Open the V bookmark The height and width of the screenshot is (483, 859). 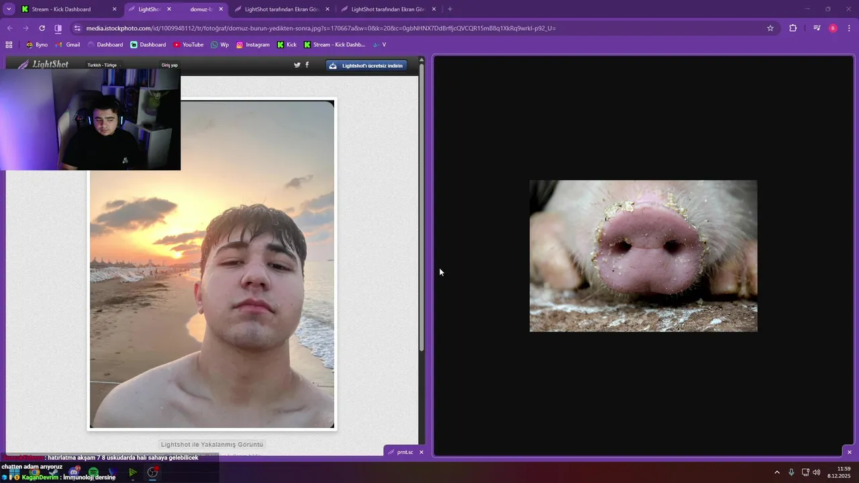click(x=380, y=45)
